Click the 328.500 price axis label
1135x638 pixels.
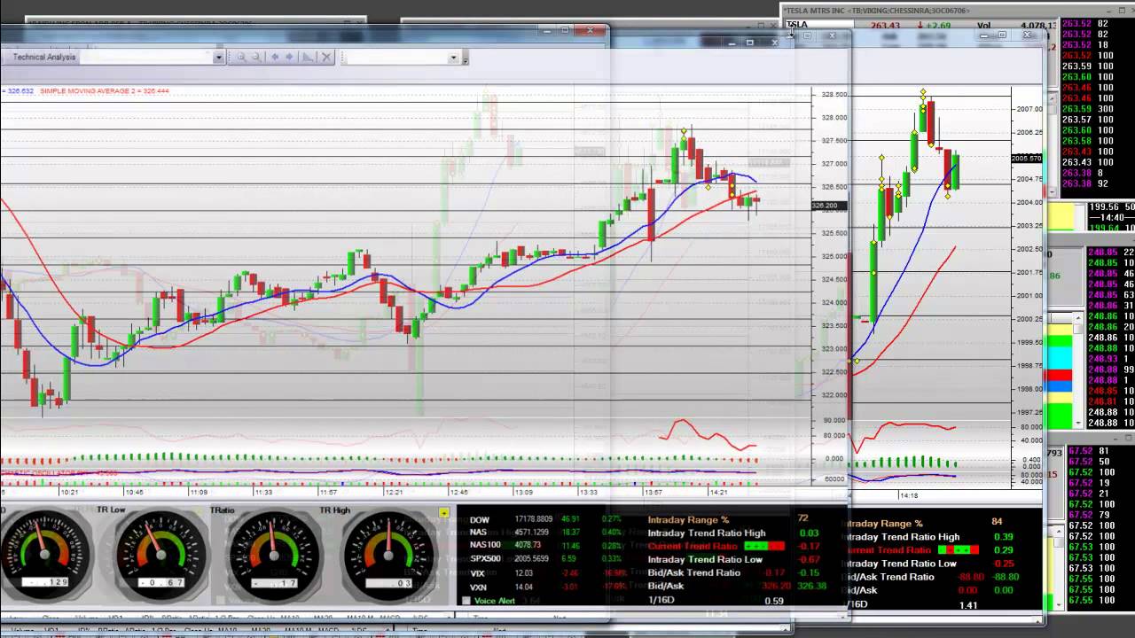pyautogui.click(x=834, y=94)
